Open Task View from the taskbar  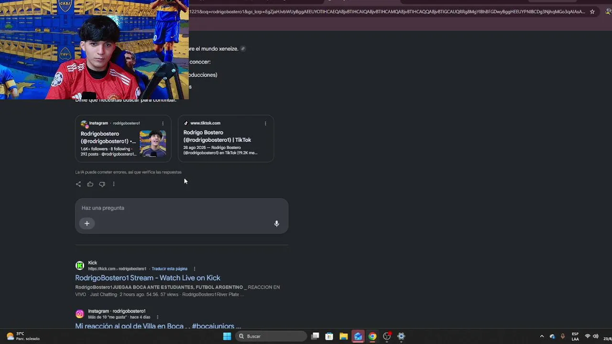[315, 336]
